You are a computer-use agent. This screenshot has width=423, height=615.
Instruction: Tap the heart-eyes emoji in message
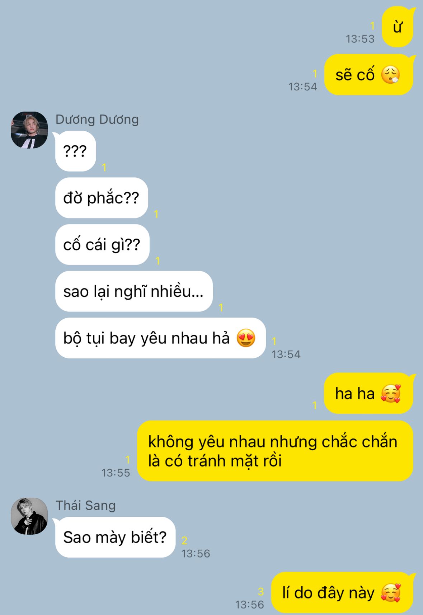(246, 338)
